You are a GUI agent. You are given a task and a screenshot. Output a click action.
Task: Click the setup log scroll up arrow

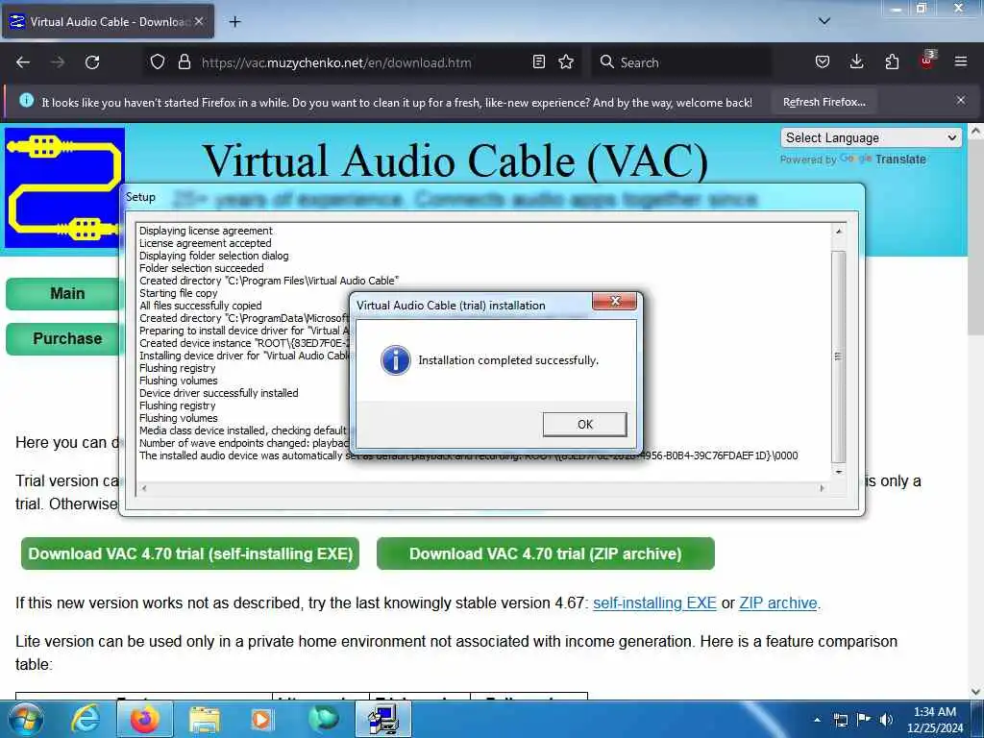838,231
